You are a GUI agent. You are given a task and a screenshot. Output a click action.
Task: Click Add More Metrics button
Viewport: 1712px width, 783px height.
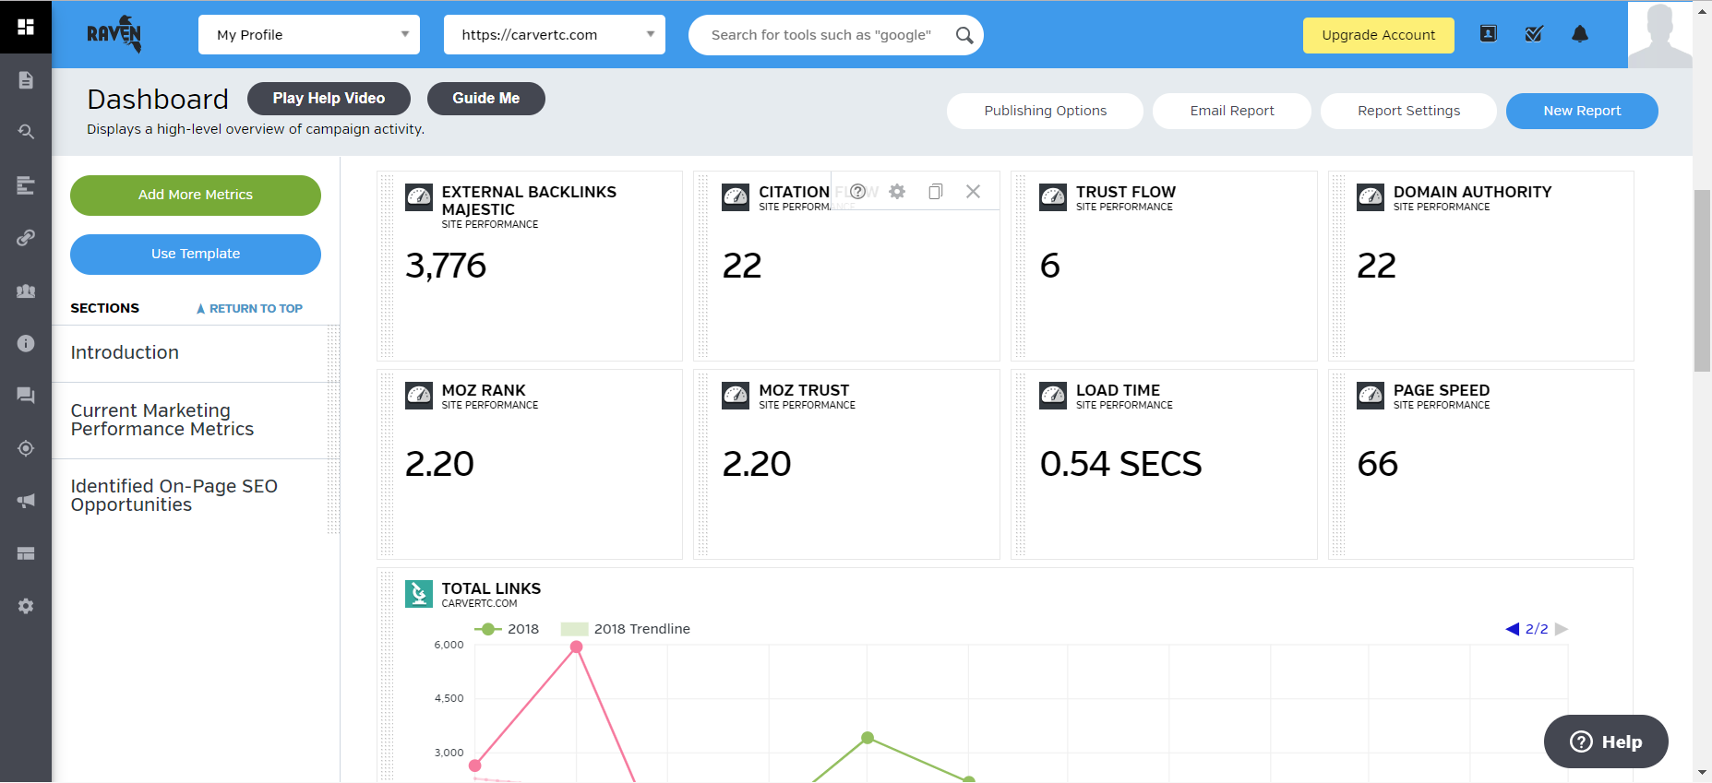tap(196, 196)
